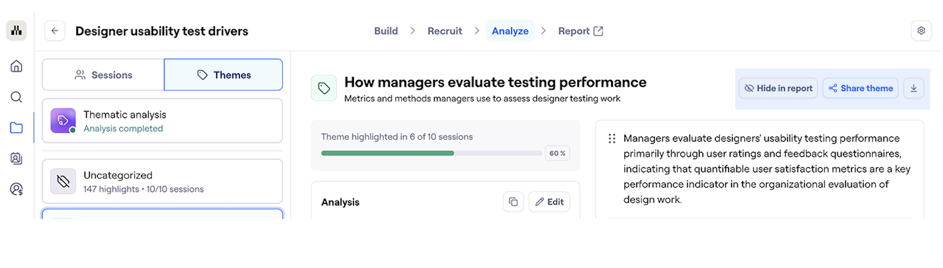The image size is (943, 268).
Task: Go to the Recruit step
Action: tap(445, 31)
